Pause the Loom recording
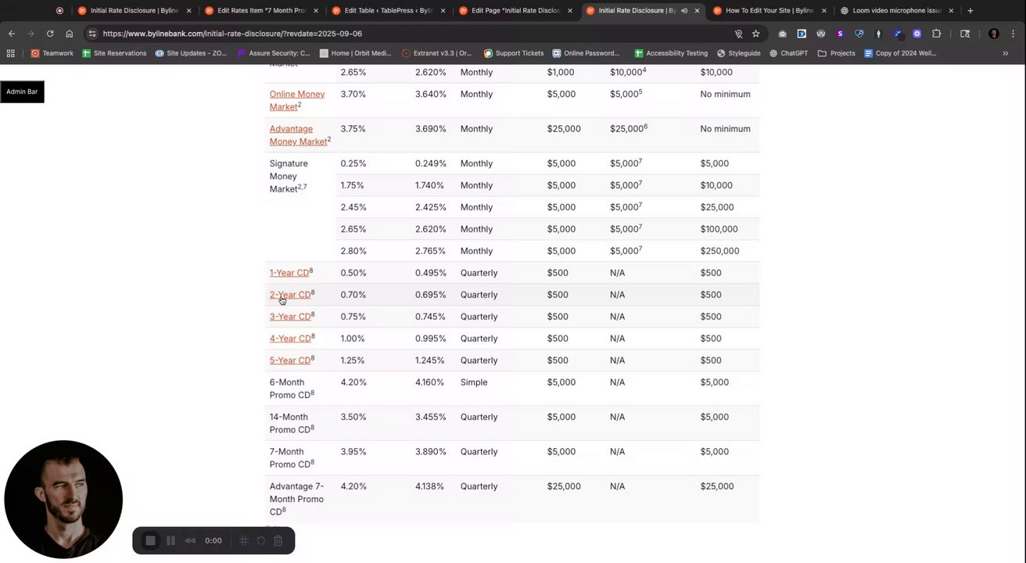 [170, 540]
